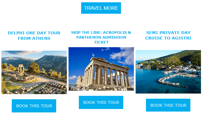Book the Delphi one day tour
Image resolution: width=203 pixels, height=123 pixels.
(34, 106)
